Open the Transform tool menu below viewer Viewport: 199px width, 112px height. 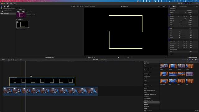(86, 57)
